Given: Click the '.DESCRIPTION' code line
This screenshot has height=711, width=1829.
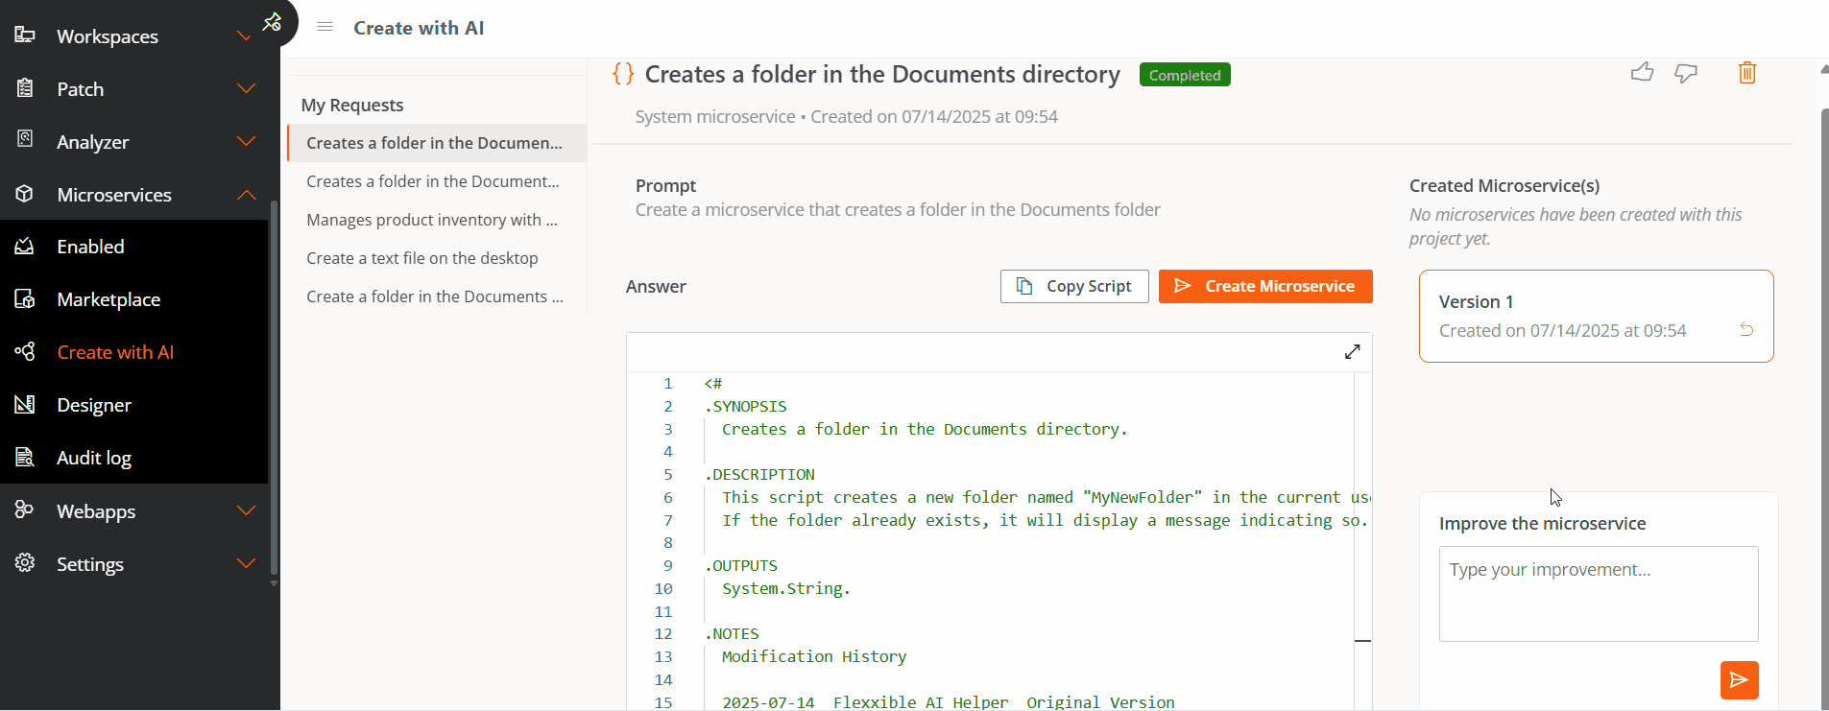Looking at the screenshot, I should [x=759, y=475].
